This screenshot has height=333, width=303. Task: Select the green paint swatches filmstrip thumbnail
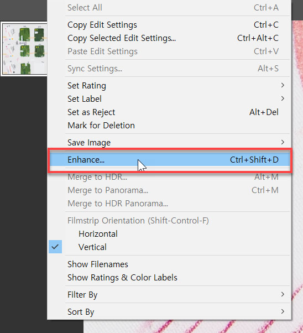(24, 49)
